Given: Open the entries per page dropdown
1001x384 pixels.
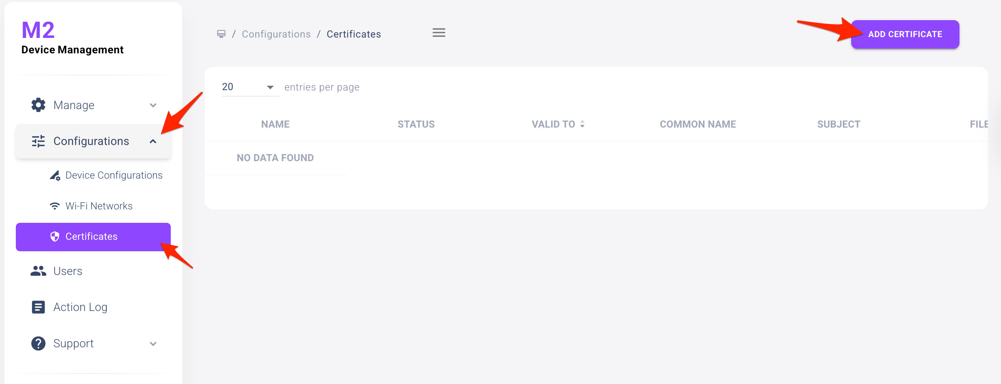Looking at the screenshot, I should pos(249,87).
